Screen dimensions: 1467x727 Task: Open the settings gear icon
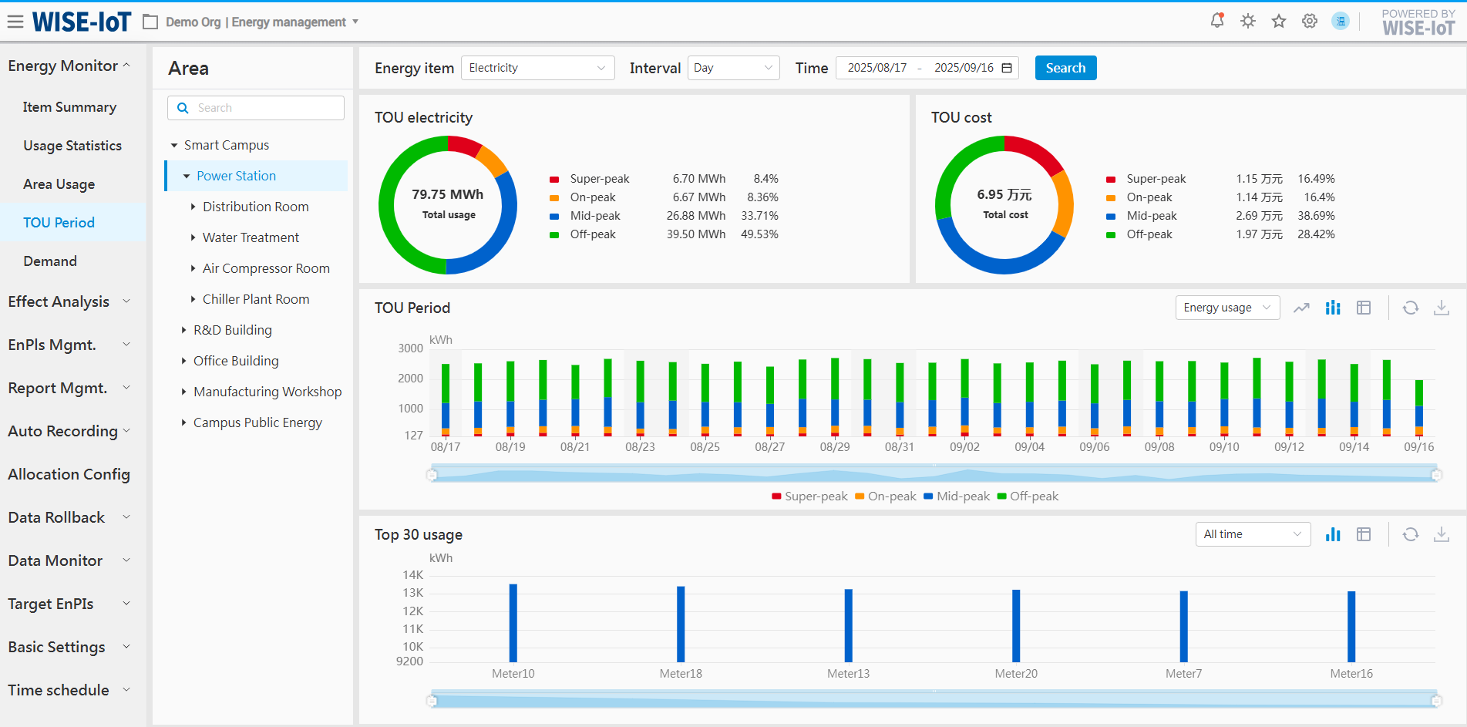[1310, 22]
